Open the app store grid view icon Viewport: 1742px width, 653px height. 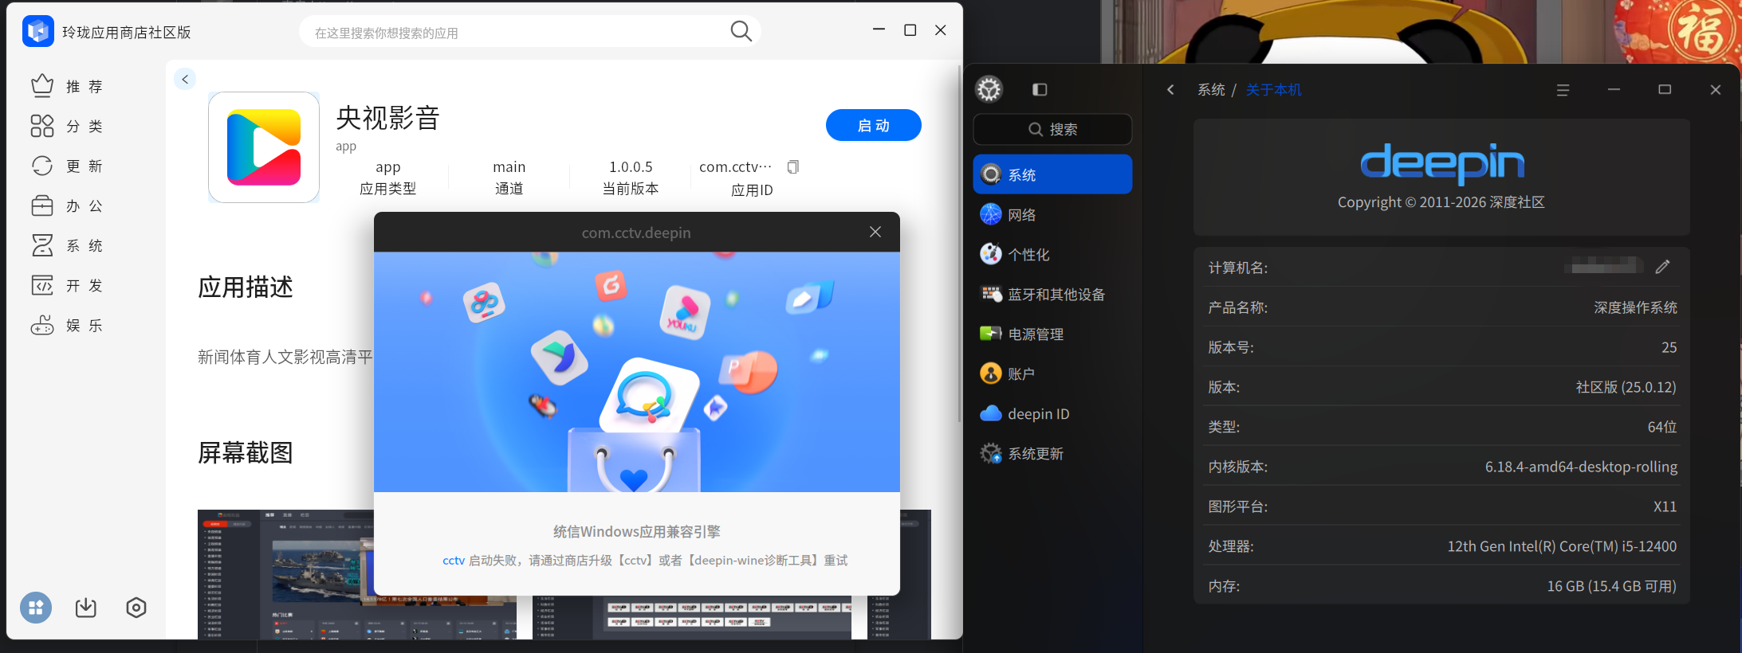(x=36, y=608)
